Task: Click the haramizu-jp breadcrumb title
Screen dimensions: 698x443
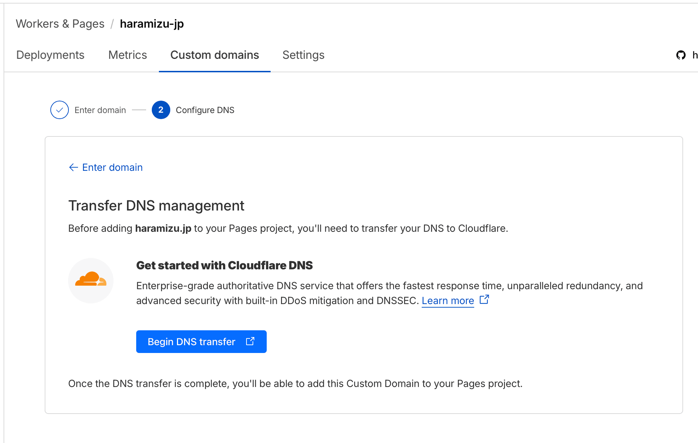Action: pyautogui.click(x=152, y=24)
